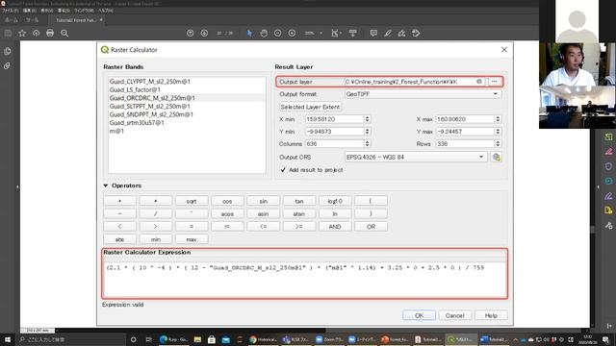Adjust the Y min spinner arrows
This screenshot has width=616, height=346.
(367, 132)
